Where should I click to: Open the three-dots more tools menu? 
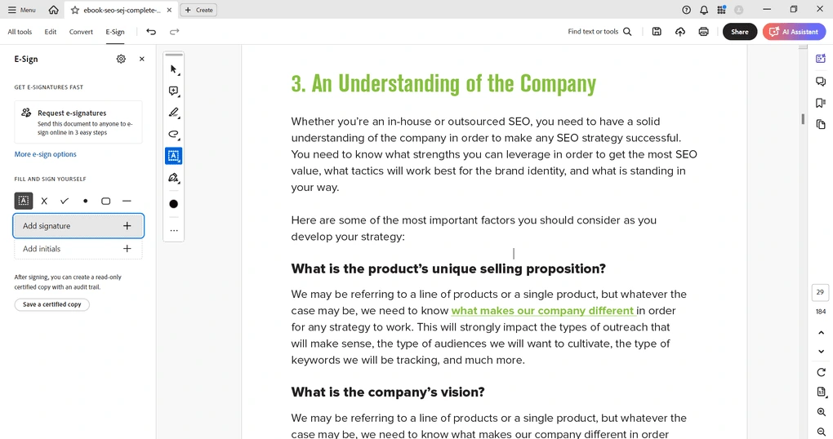click(x=173, y=231)
